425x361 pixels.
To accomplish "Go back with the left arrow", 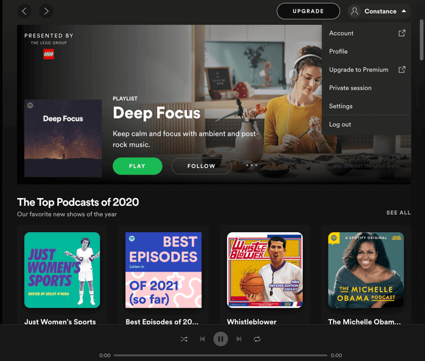I will tap(24, 11).
